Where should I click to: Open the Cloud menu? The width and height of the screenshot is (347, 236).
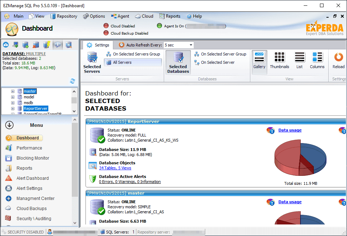[x=144, y=16]
